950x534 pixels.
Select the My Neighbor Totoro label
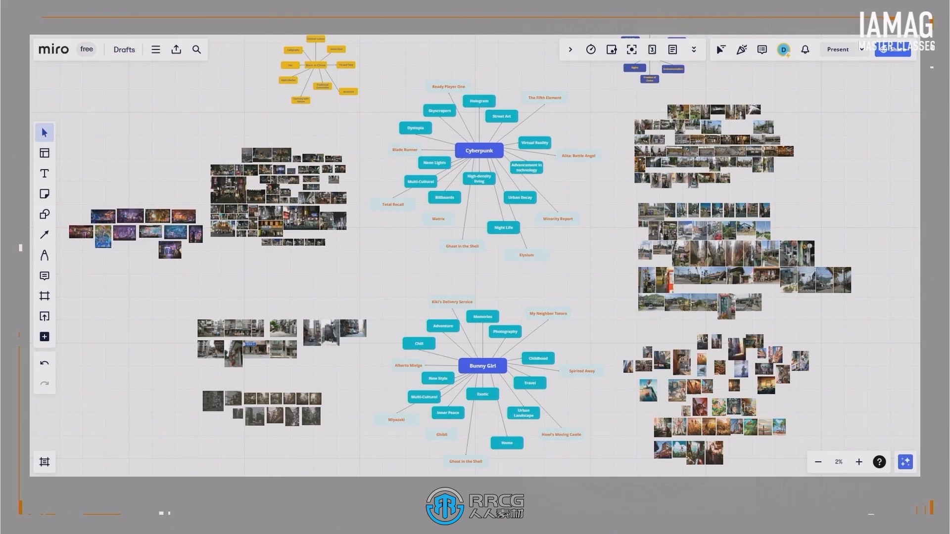pyautogui.click(x=548, y=313)
